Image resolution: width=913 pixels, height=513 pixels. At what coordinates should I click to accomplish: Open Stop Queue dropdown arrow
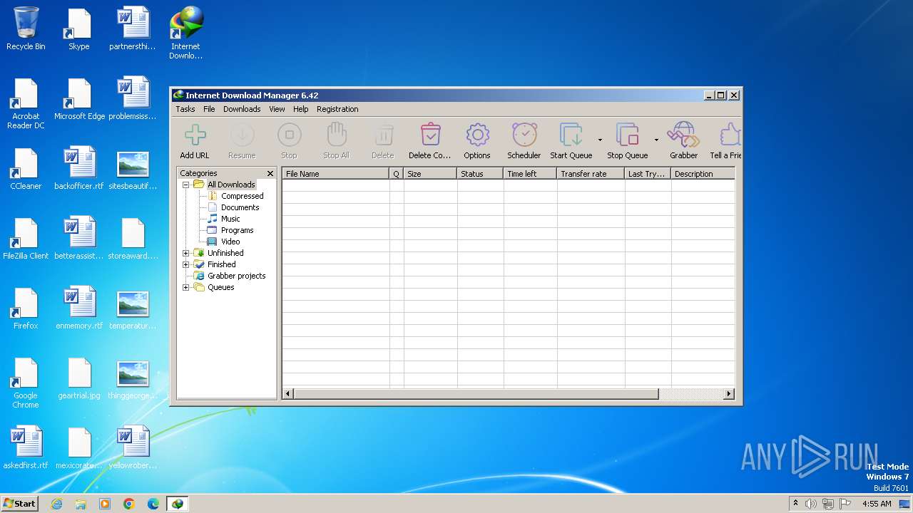[656, 140]
